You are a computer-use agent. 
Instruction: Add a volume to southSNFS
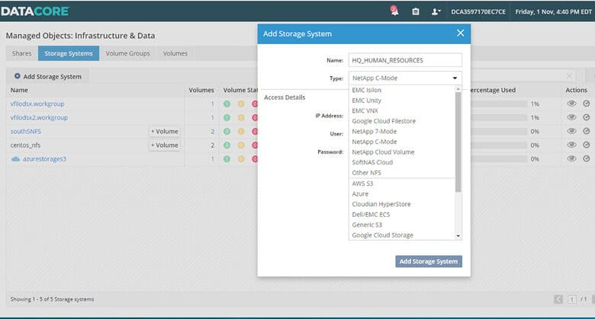pyautogui.click(x=164, y=132)
